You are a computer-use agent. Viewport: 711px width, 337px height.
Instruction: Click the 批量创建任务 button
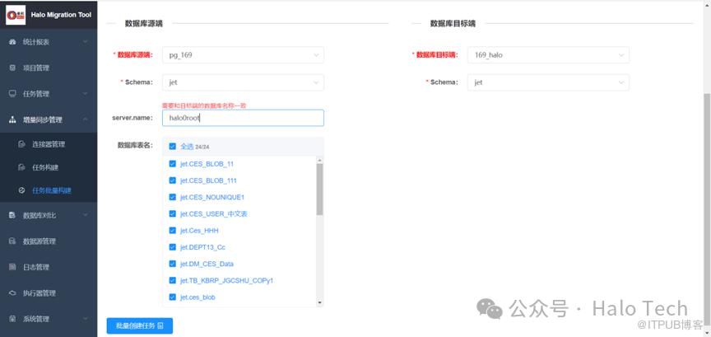[x=139, y=326]
